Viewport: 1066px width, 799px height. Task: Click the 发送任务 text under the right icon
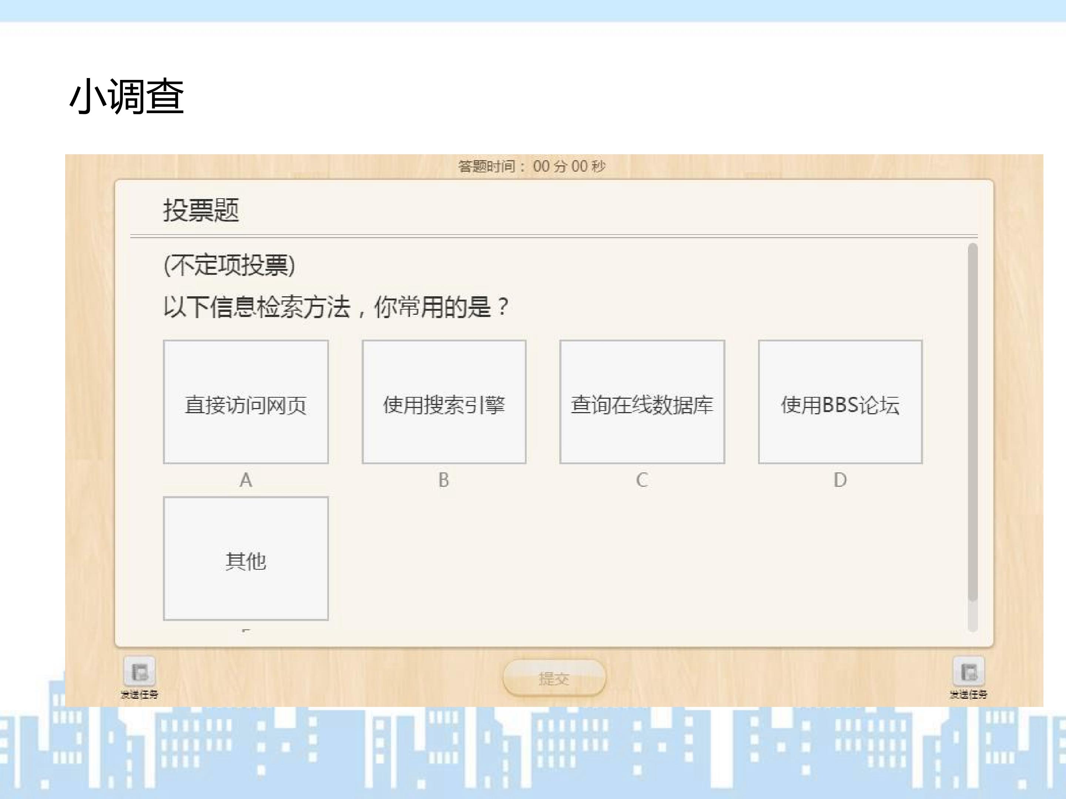[969, 694]
